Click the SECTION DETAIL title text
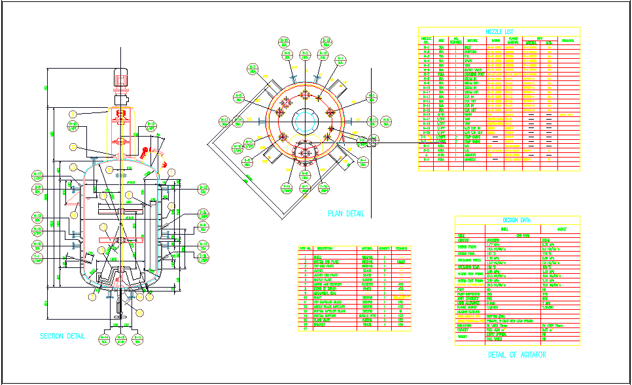The width and height of the screenshot is (632, 385). (x=63, y=336)
